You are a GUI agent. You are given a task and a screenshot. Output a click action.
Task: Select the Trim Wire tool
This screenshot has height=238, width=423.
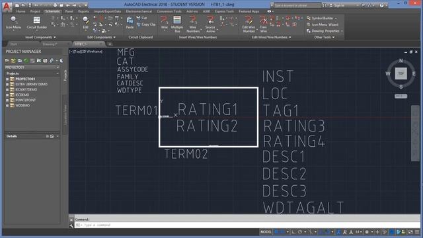pyautogui.click(x=263, y=24)
